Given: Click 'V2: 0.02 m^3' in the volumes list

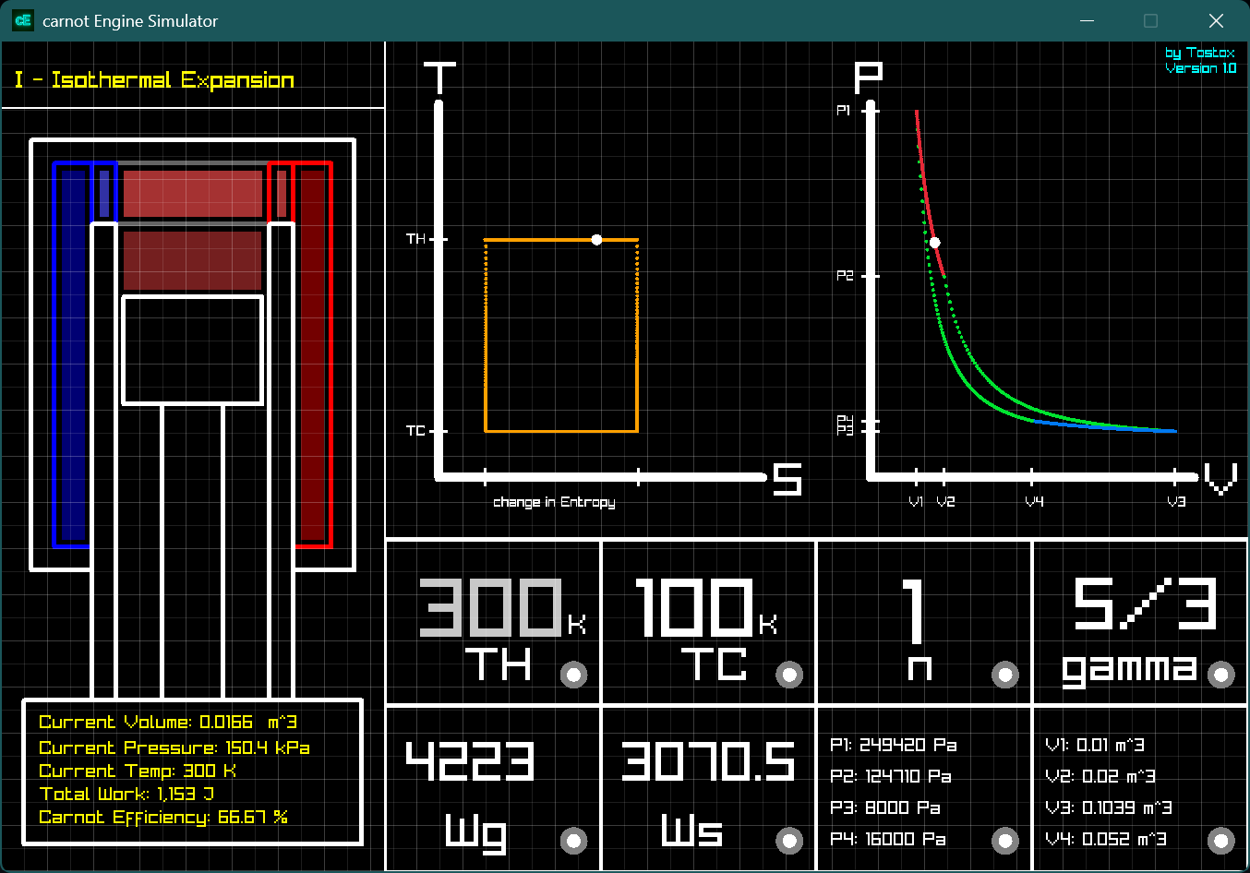Looking at the screenshot, I should (1100, 776).
